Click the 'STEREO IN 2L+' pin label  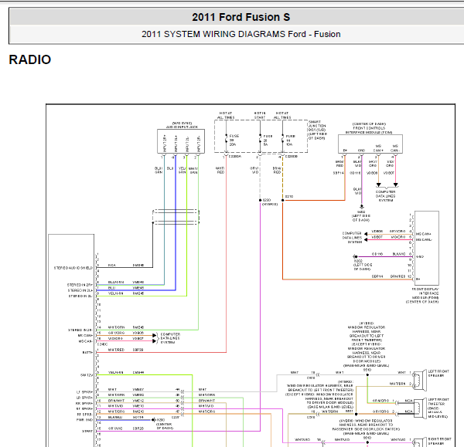pyautogui.click(x=80, y=290)
